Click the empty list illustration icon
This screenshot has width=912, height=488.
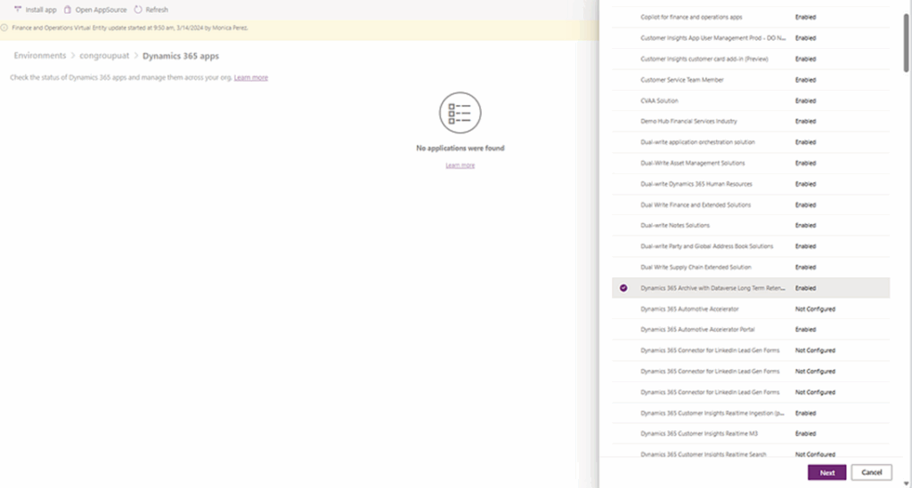tap(460, 113)
